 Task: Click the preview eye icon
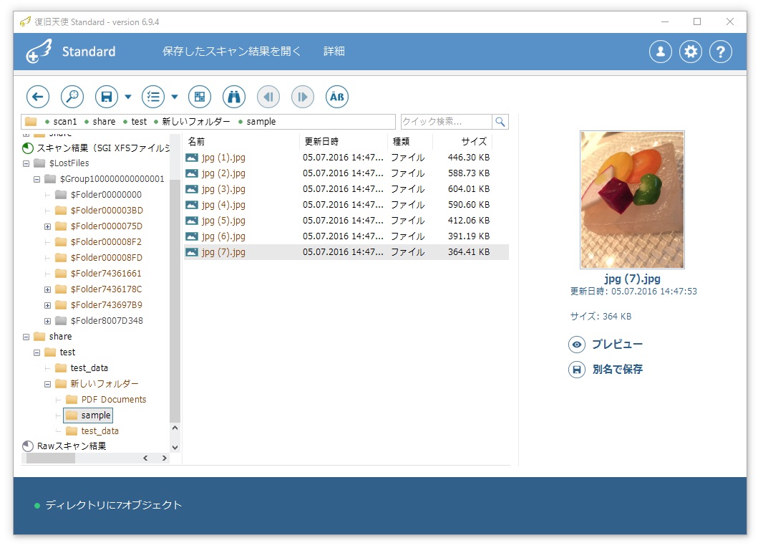pyautogui.click(x=577, y=345)
